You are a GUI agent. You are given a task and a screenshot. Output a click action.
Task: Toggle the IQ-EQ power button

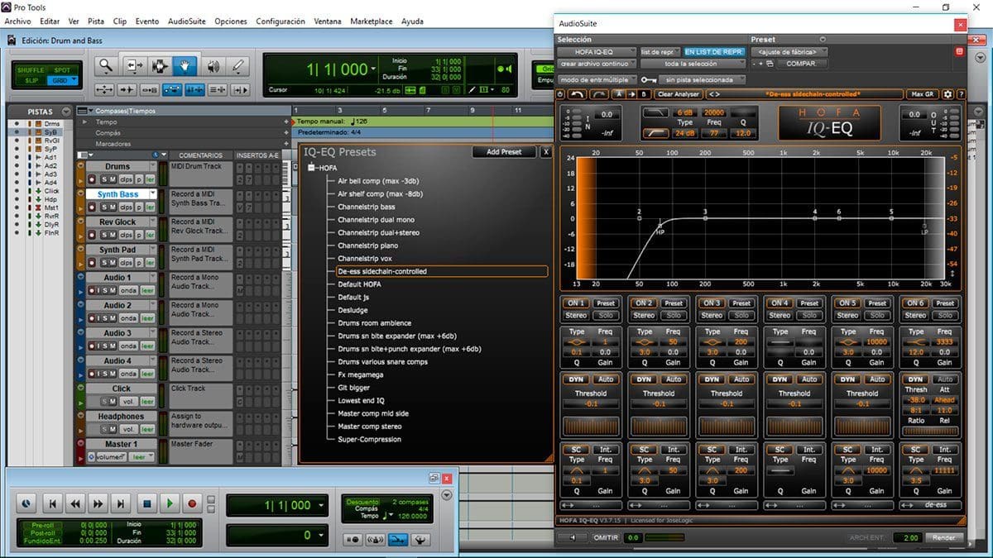point(561,94)
